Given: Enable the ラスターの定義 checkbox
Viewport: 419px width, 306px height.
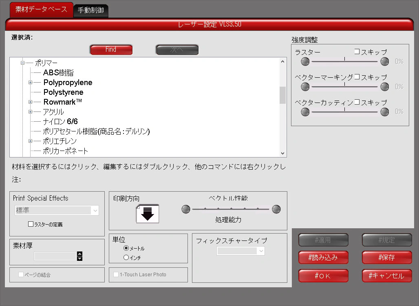Looking at the screenshot, I should coord(31,224).
